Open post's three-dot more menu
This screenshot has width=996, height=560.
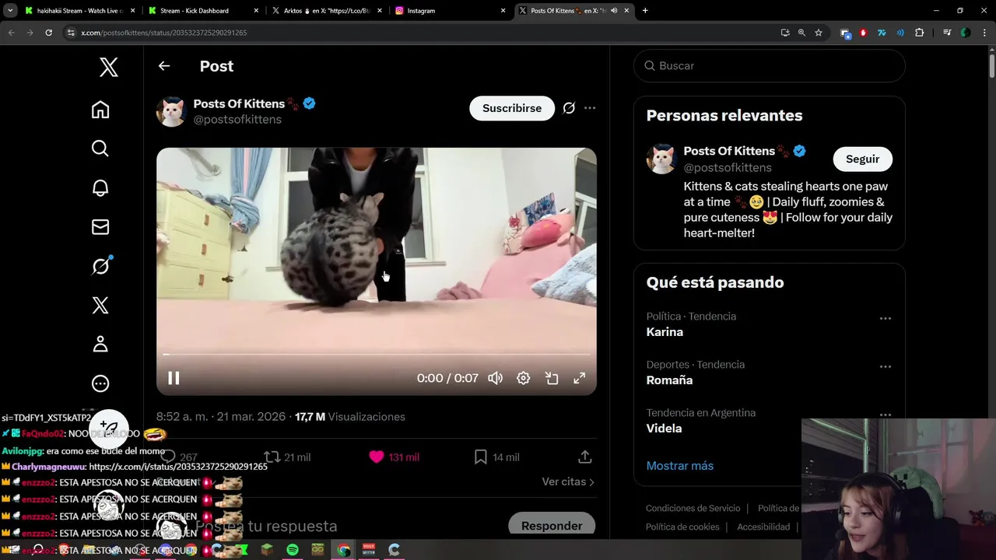590,108
